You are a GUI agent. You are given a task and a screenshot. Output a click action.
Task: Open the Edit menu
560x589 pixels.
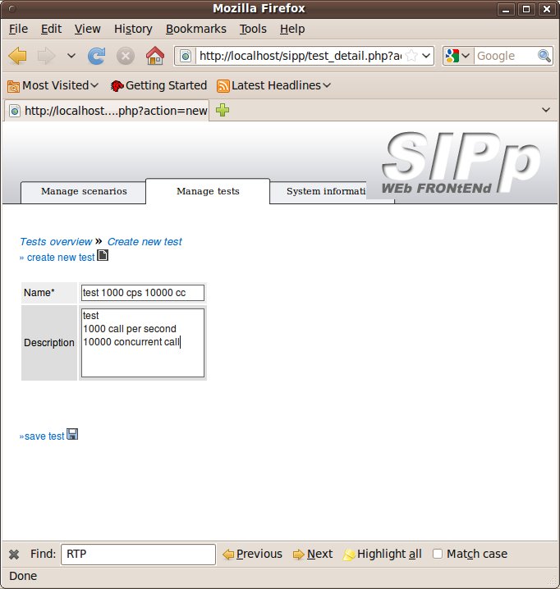[51, 29]
